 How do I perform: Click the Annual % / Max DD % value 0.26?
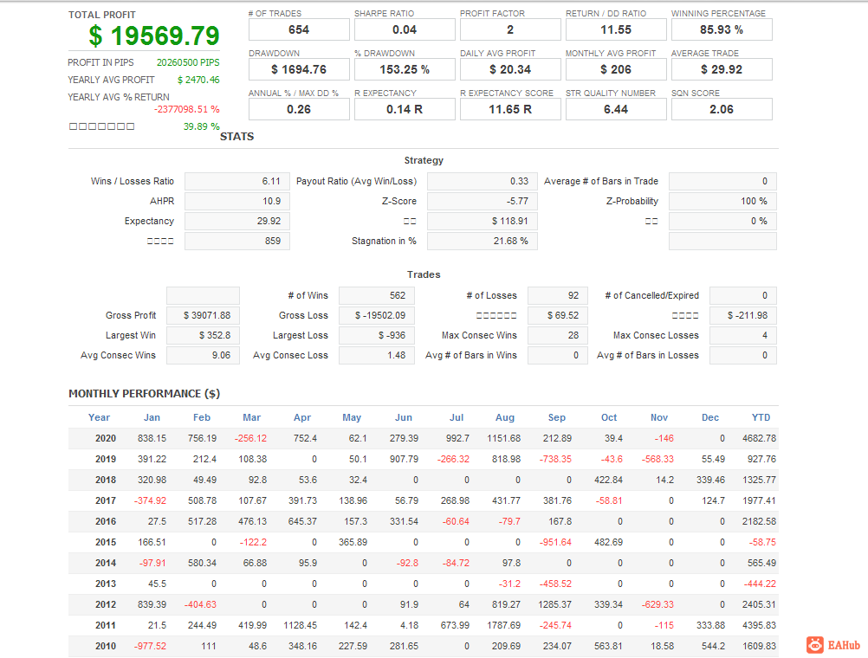(x=299, y=110)
